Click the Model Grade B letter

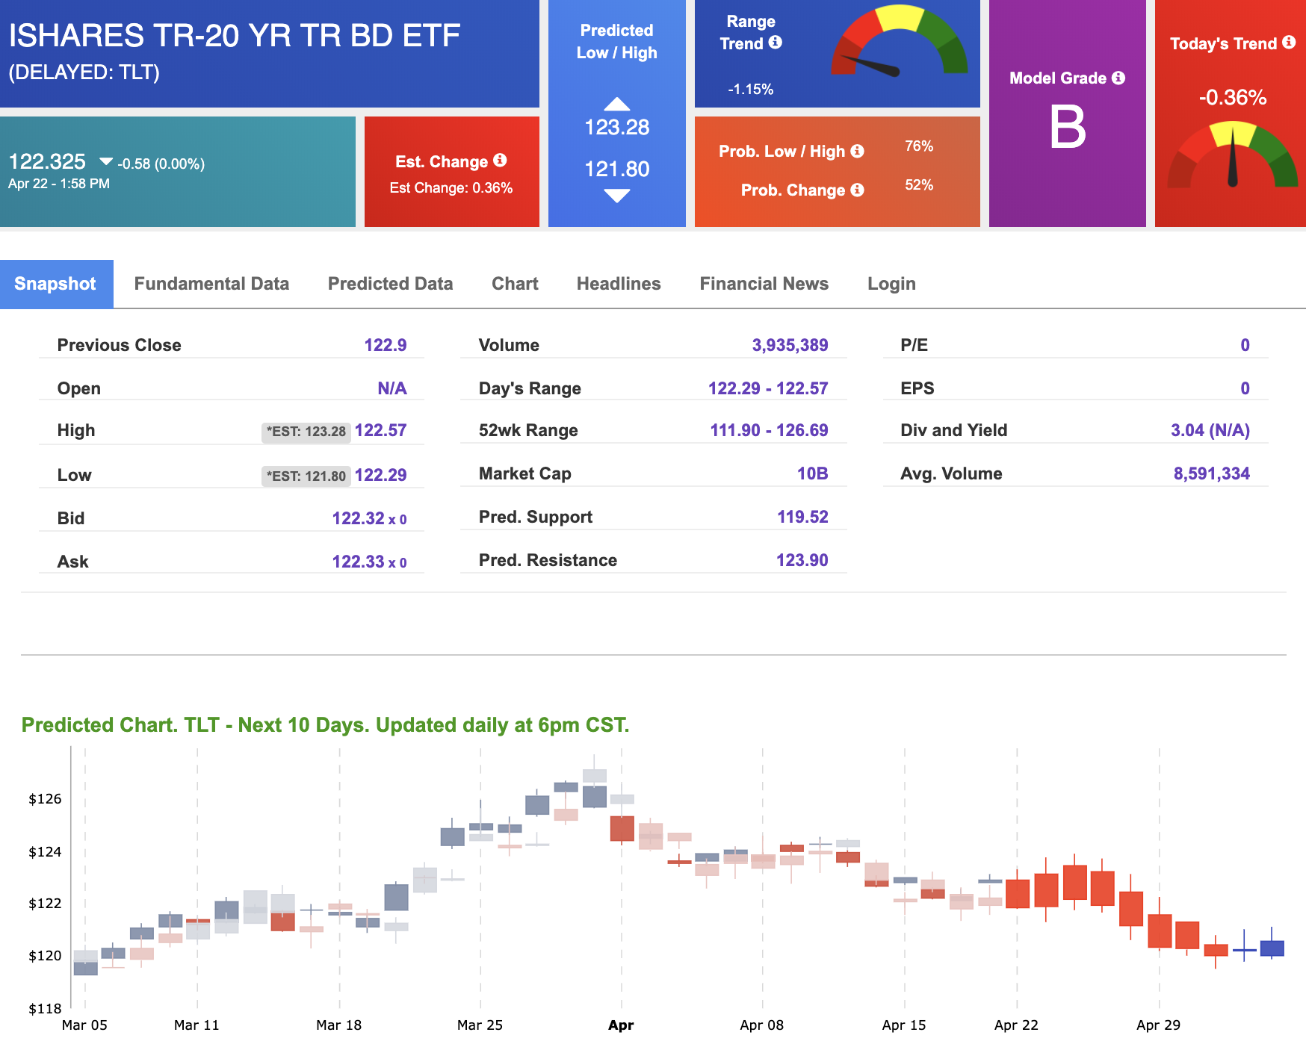pos(1068,127)
